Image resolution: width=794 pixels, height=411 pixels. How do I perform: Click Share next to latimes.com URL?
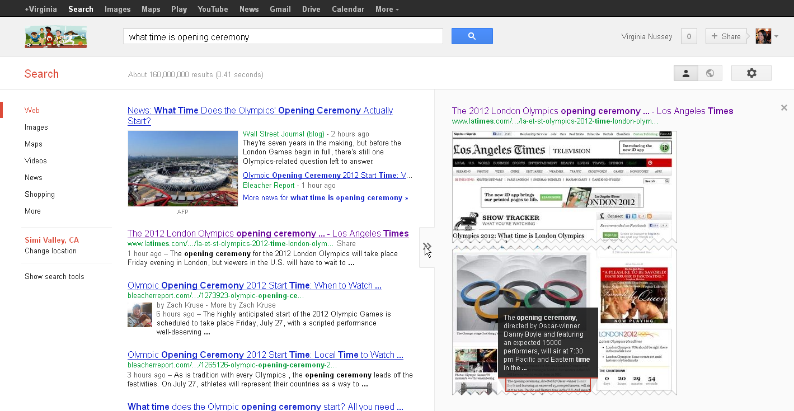[x=346, y=244]
